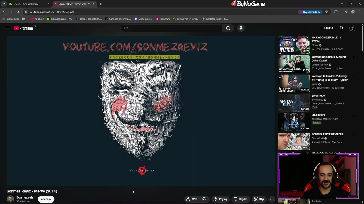
Task: Save the video with Kaydet
Action: click(x=241, y=199)
